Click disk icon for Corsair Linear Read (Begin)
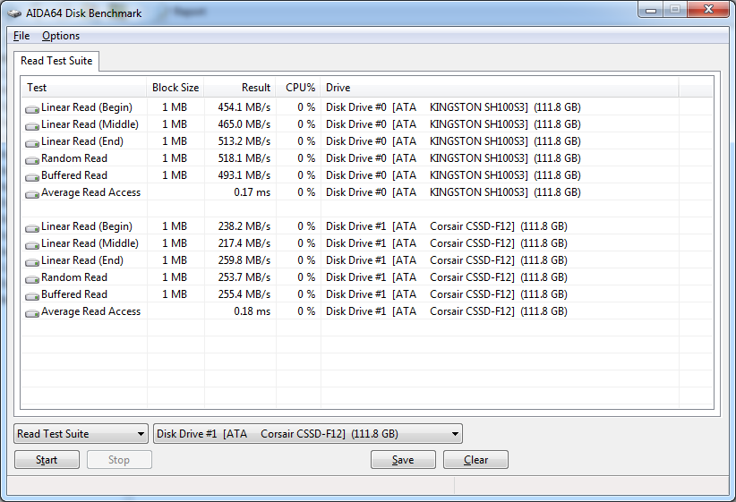 pos(32,228)
